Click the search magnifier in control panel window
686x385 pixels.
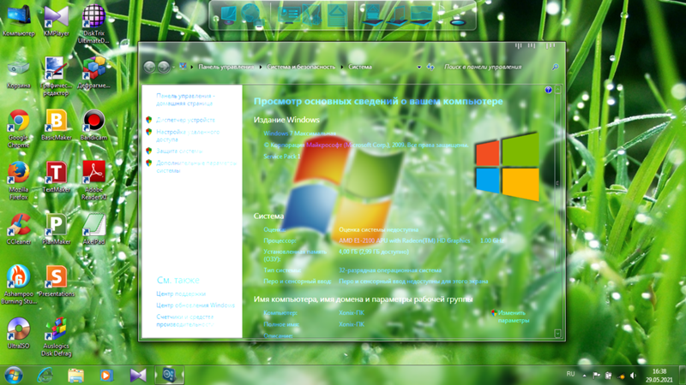(x=555, y=67)
